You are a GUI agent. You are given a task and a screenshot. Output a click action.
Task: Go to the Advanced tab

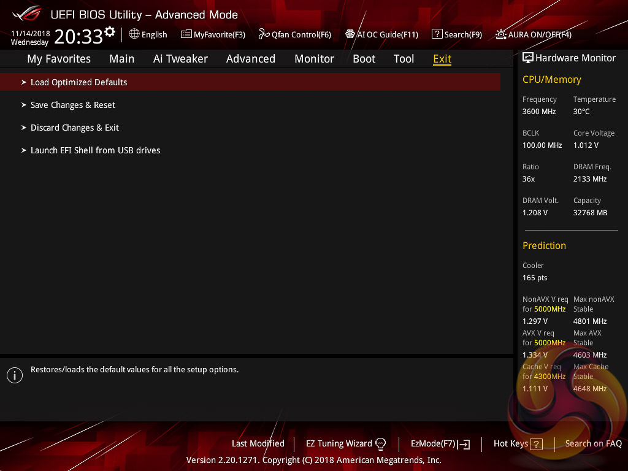click(x=251, y=59)
